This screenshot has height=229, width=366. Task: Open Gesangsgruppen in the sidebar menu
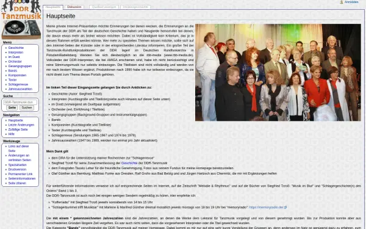tap(20, 66)
